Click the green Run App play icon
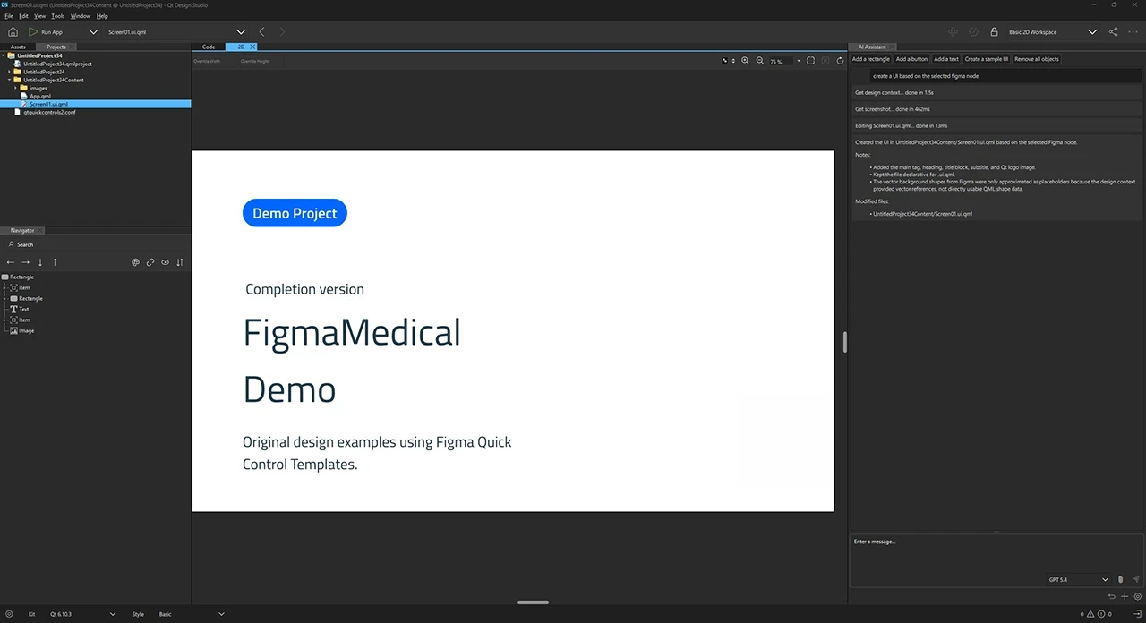 tap(33, 32)
